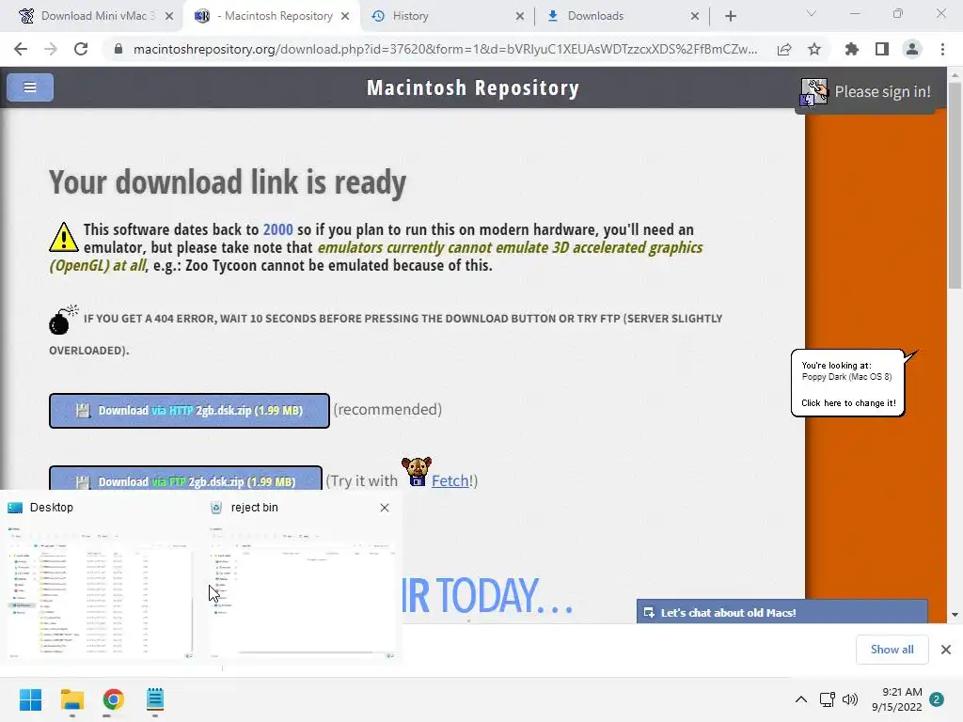
Task: Select the reject bin window thumbnail preview
Action: coord(302,592)
